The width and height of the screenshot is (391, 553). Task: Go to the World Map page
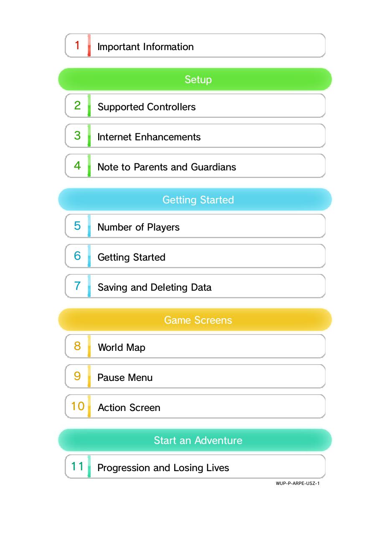point(195,347)
